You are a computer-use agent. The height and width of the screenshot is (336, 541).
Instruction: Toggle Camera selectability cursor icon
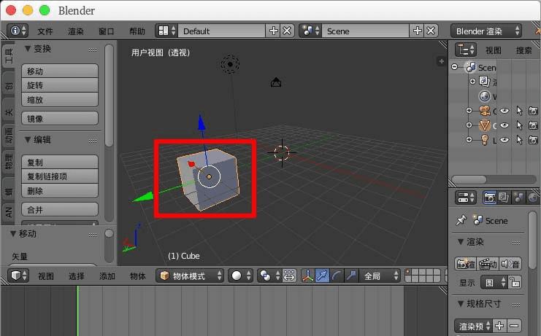(x=519, y=111)
